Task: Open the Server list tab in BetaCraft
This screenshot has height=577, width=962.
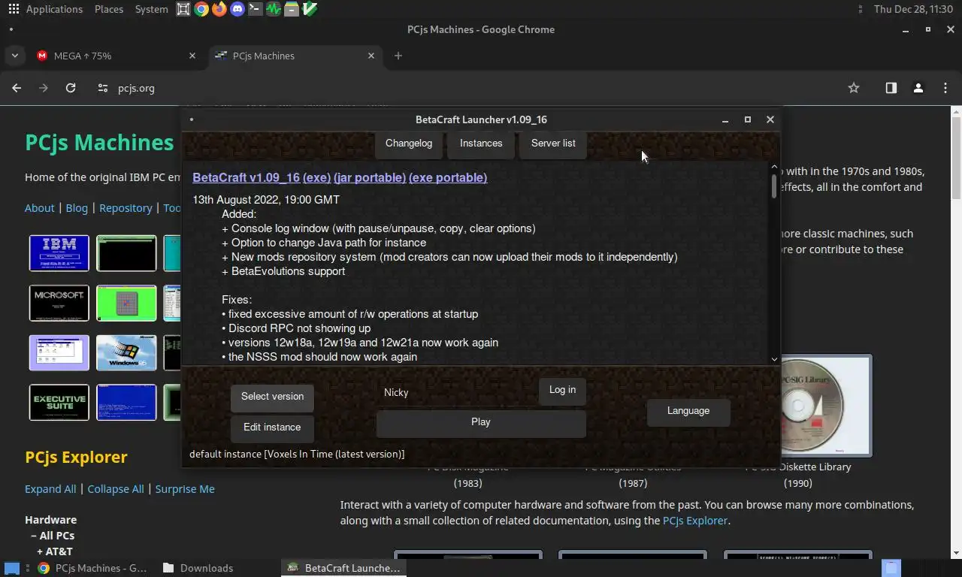Action: point(553,143)
